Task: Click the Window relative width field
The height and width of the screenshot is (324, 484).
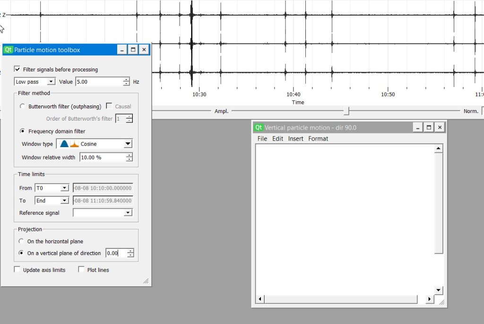Action: pos(103,157)
